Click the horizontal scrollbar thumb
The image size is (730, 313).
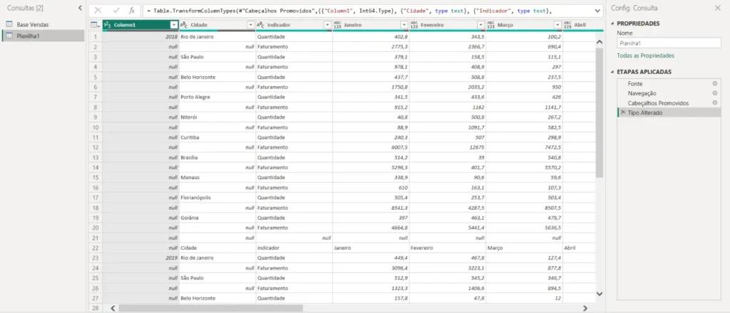(x=210, y=308)
